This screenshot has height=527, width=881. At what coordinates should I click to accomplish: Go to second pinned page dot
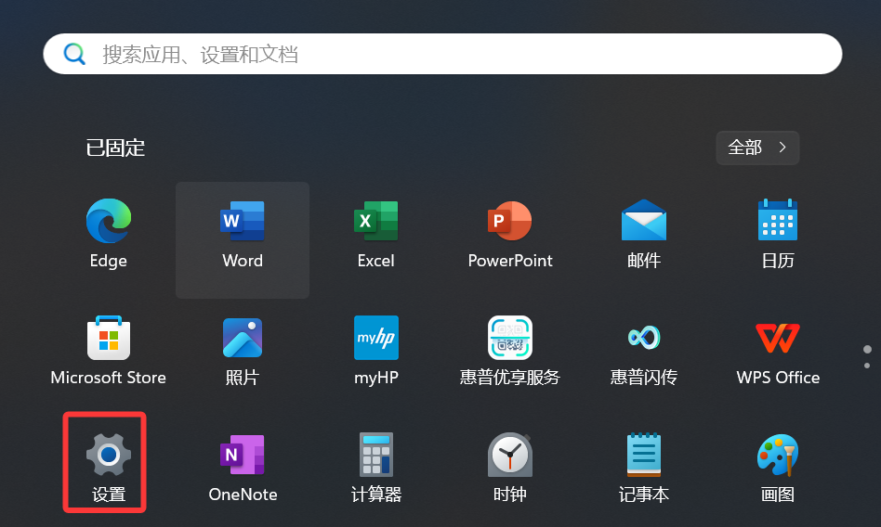click(x=867, y=366)
